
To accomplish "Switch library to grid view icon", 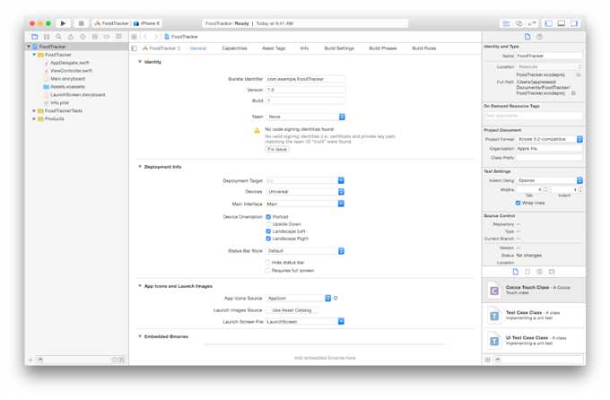I will click(x=487, y=360).
